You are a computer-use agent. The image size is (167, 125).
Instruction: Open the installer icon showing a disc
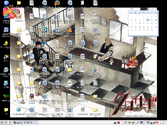click(45, 16)
